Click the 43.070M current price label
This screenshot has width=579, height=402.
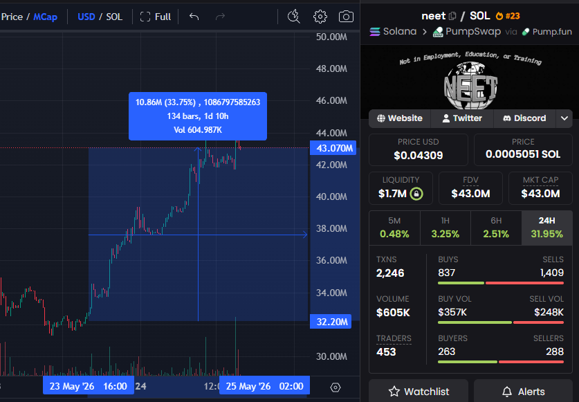coord(333,148)
